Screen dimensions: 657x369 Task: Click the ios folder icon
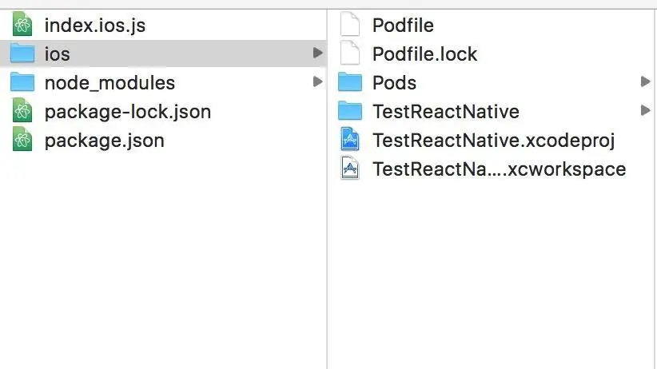point(22,54)
